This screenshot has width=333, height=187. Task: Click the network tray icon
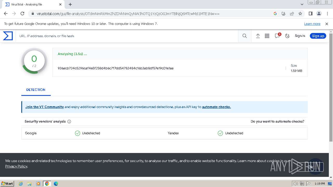coord(302,184)
